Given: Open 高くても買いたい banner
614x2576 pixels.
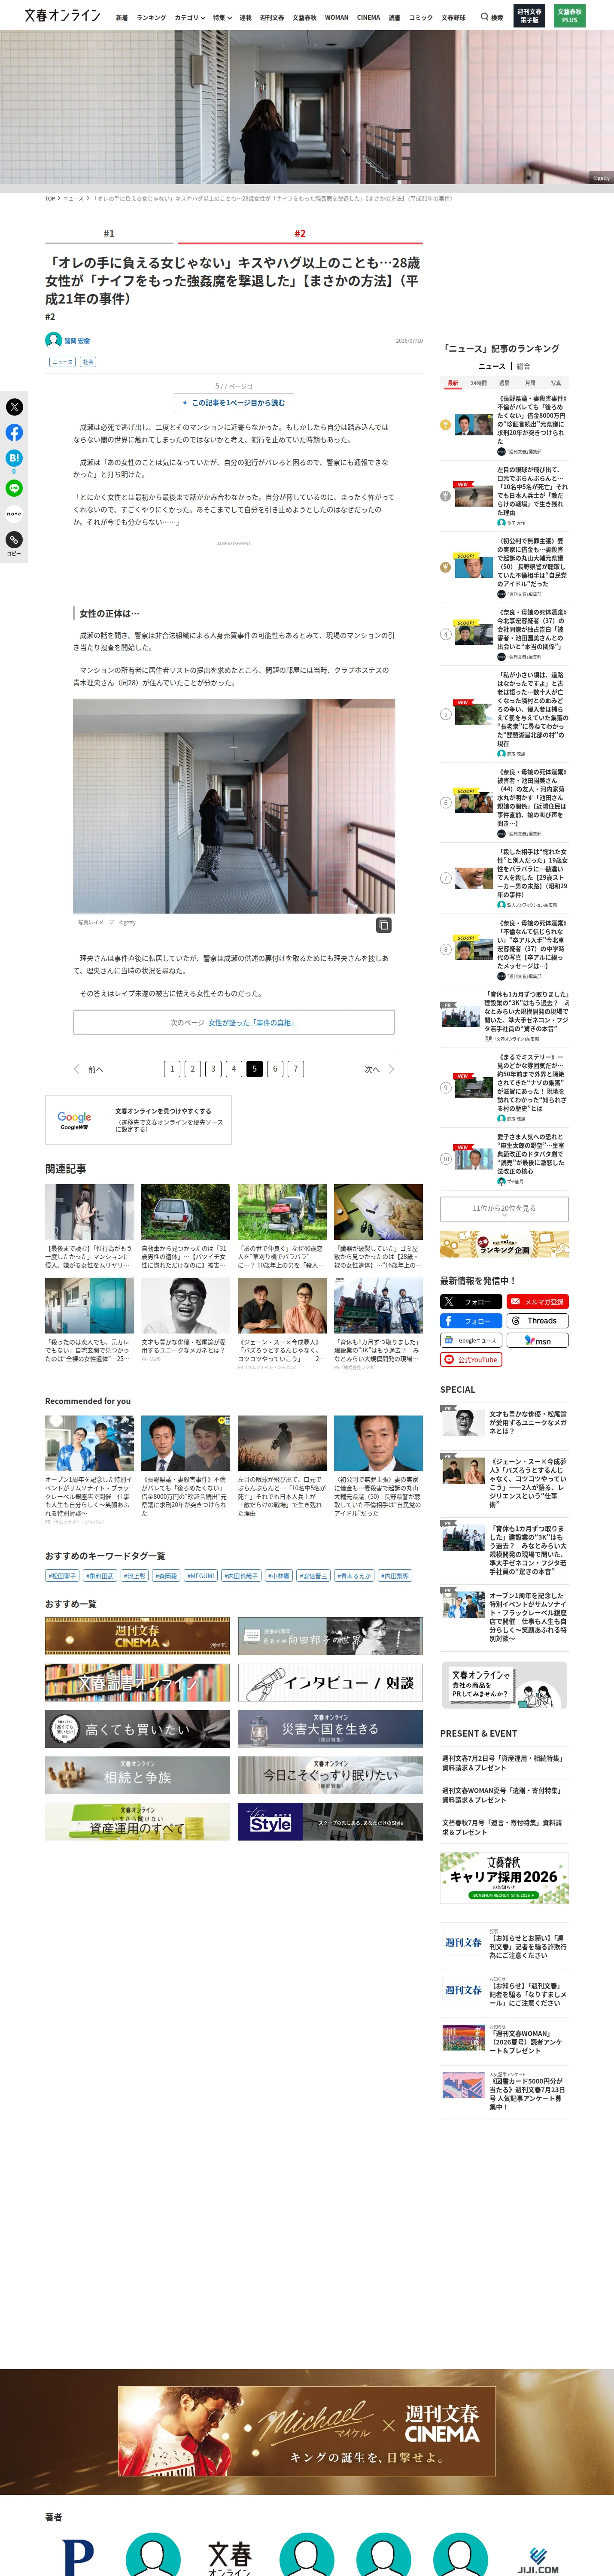Looking at the screenshot, I should point(137,1729).
